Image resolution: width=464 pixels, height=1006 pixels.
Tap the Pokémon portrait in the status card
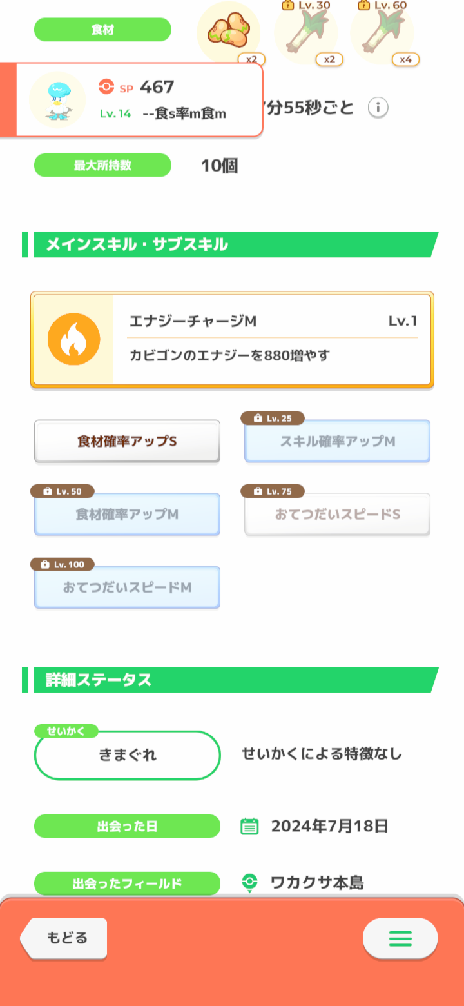pos(57,100)
